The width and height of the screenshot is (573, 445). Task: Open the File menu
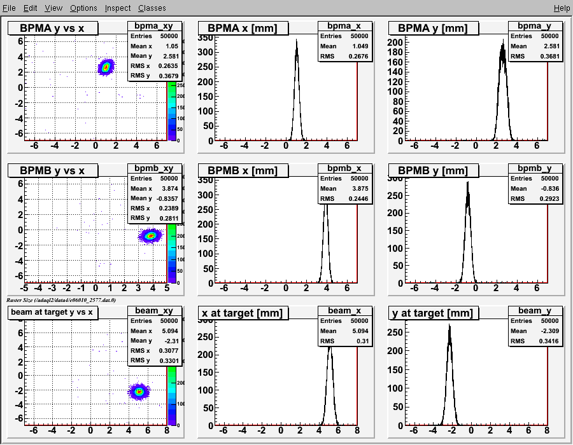coord(9,8)
